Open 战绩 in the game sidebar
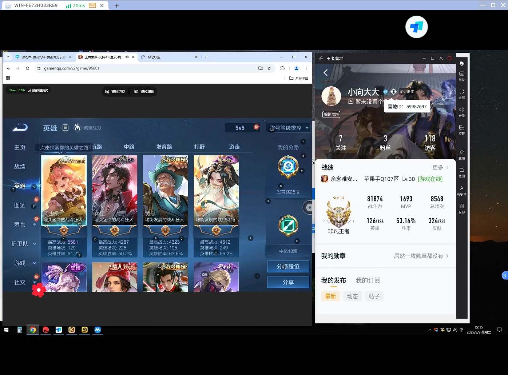Screen dimensions: 508x375 tap(20, 167)
